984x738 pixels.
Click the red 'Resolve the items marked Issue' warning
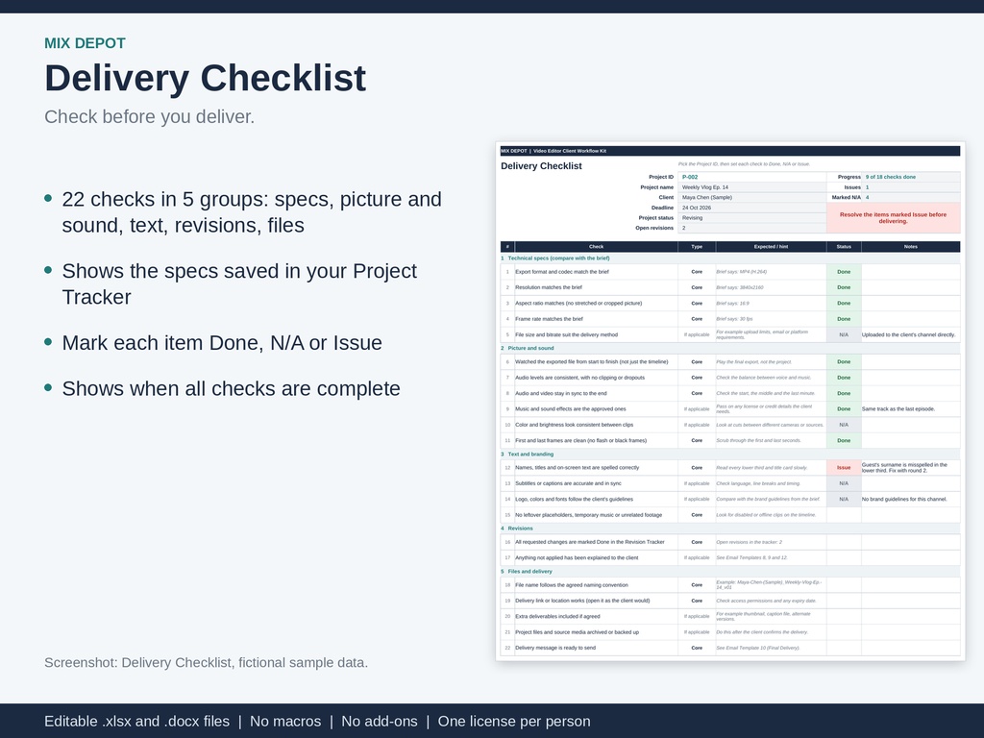(893, 218)
